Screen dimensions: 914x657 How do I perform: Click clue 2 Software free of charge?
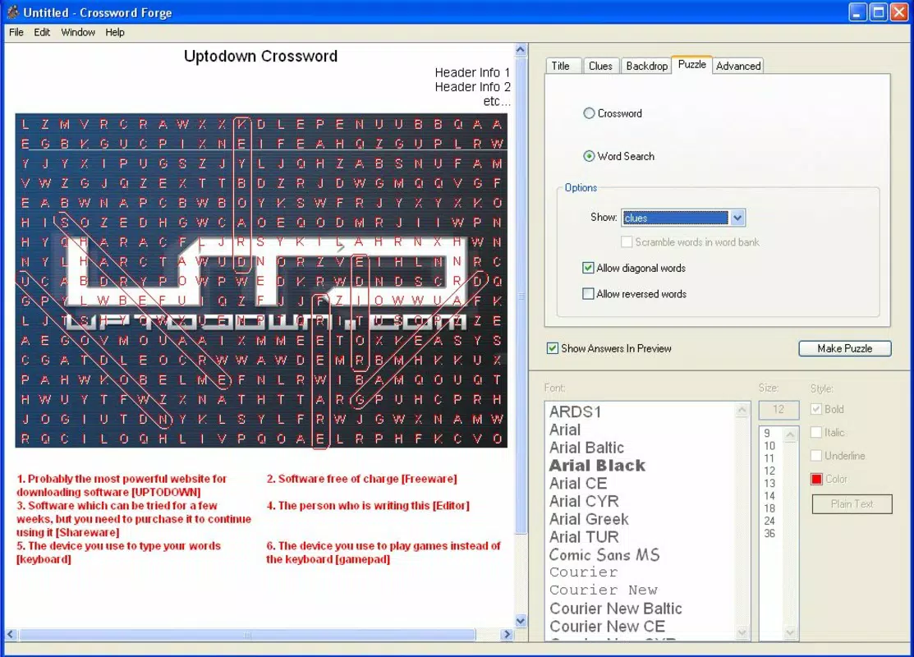(361, 479)
